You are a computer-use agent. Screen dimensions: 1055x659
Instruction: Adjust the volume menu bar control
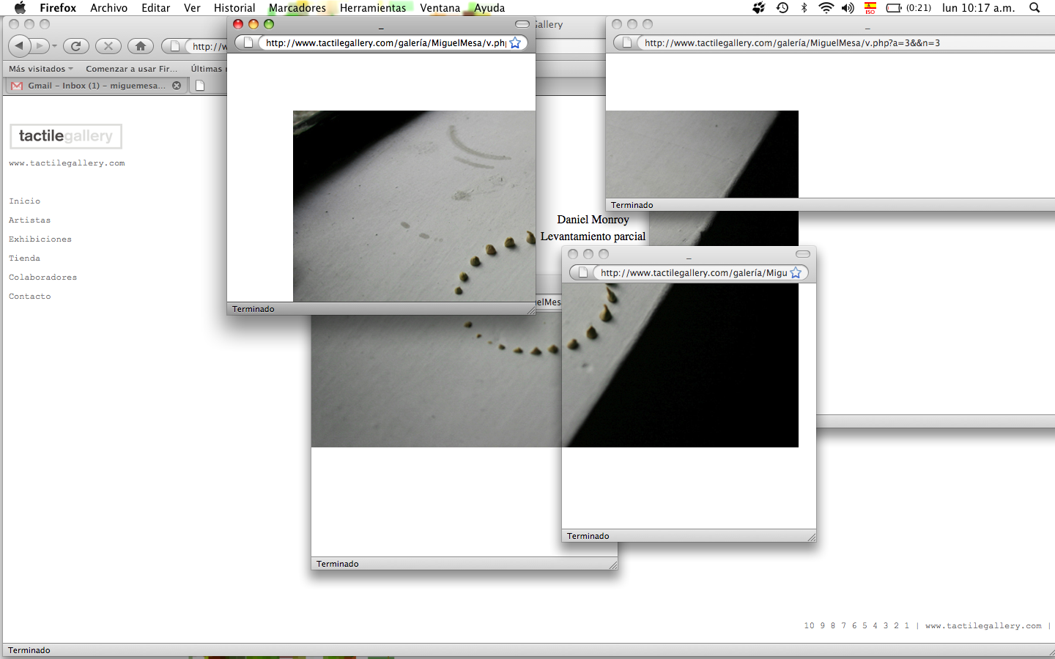pos(848,8)
